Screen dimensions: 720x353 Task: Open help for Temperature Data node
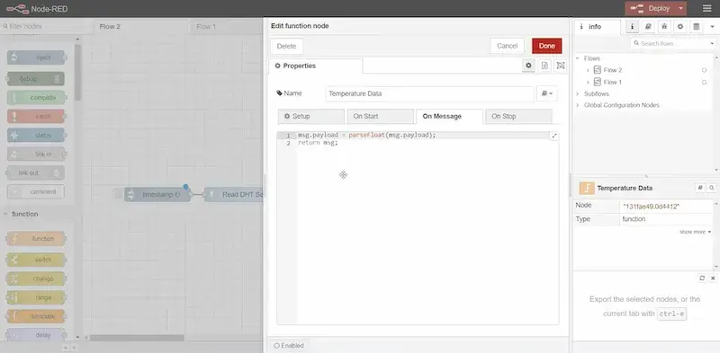[700, 188]
